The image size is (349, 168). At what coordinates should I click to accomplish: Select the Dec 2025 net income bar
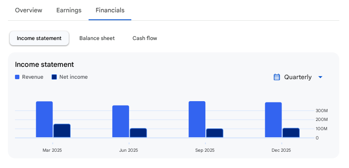pyautogui.click(x=291, y=133)
